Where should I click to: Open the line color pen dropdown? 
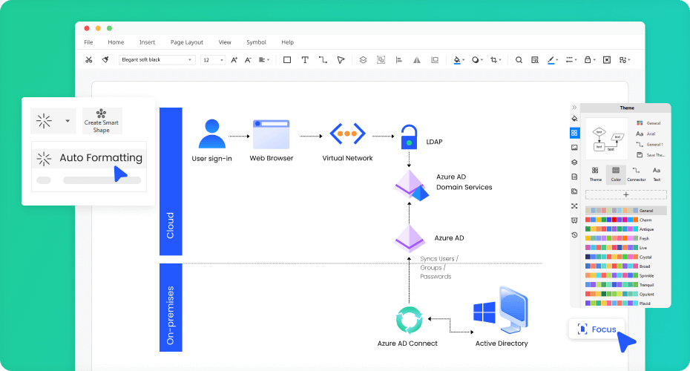pos(553,60)
